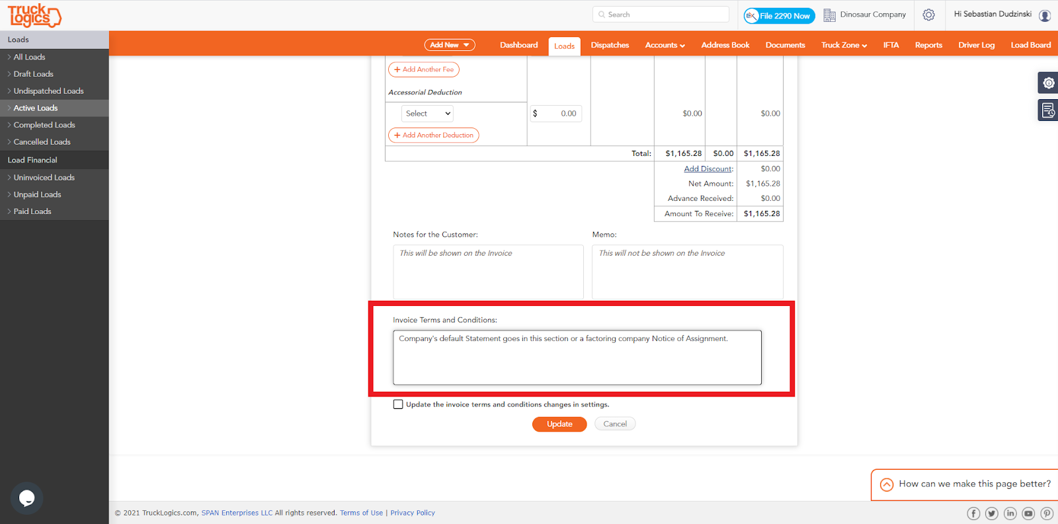Viewport: 1058px width, 524px height.
Task: Click Add Another Deduction button
Action: [433, 135]
